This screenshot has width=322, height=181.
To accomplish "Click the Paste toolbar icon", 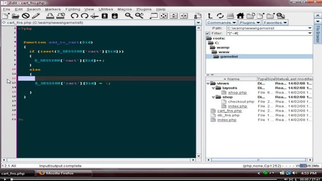I will click(x=115, y=16).
